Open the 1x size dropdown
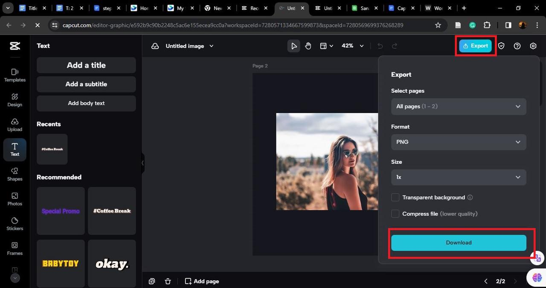Screen dimensions: 546x288 click(459, 177)
